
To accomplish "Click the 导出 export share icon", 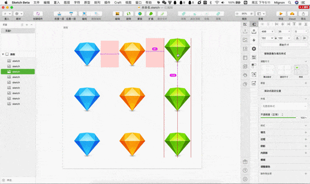I will coord(303,14).
